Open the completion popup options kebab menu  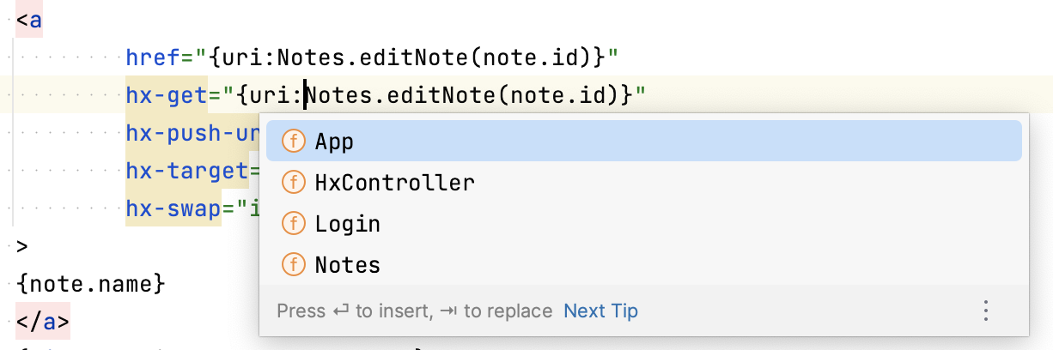(x=986, y=311)
